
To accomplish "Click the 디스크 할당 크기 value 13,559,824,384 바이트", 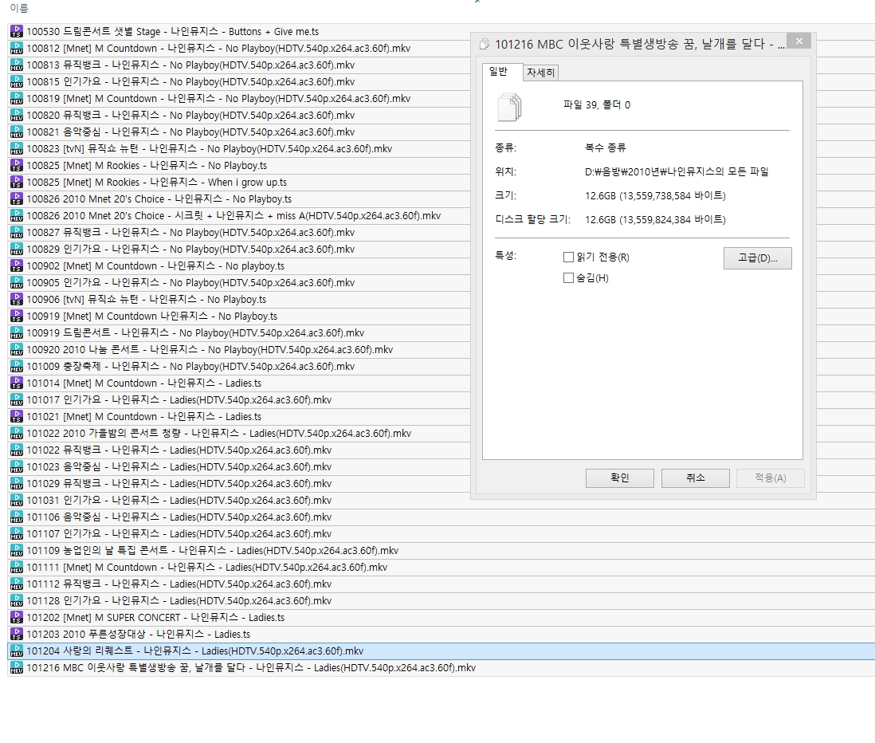I will [655, 220].
